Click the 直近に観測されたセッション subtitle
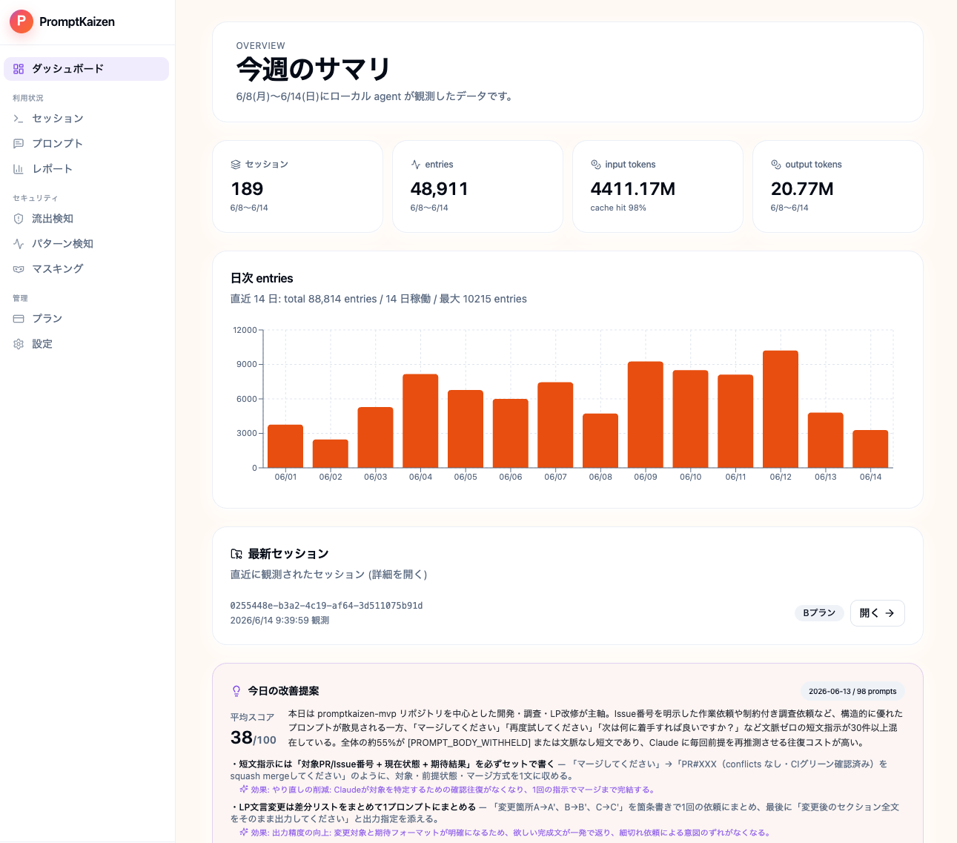 pyautogui.click(x=328, y=575)
